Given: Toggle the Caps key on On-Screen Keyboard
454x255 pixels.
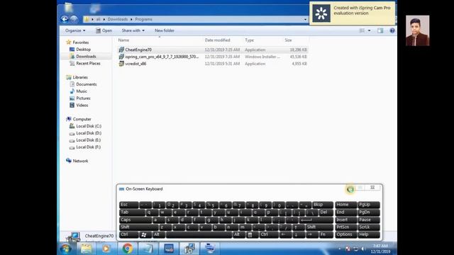Looking at the screenshot, I should [x=135, y=220].
